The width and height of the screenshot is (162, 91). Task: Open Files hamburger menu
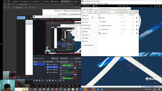(133, 12)
